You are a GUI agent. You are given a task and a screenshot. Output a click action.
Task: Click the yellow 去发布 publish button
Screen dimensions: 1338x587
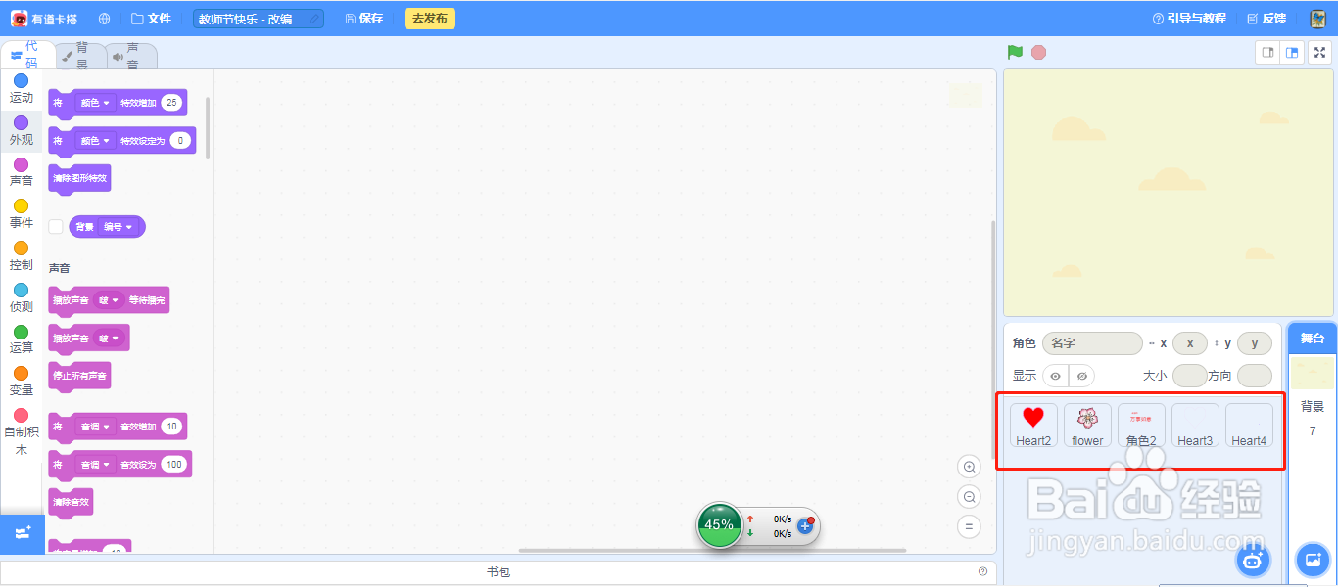pos(429,18)
